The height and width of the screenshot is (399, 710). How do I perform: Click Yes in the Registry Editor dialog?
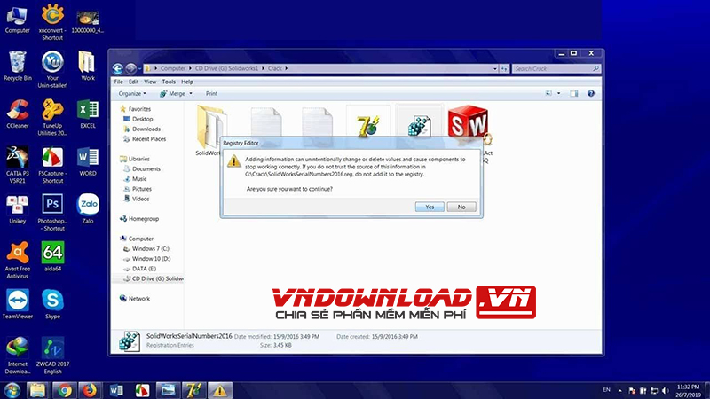point(430,207)
